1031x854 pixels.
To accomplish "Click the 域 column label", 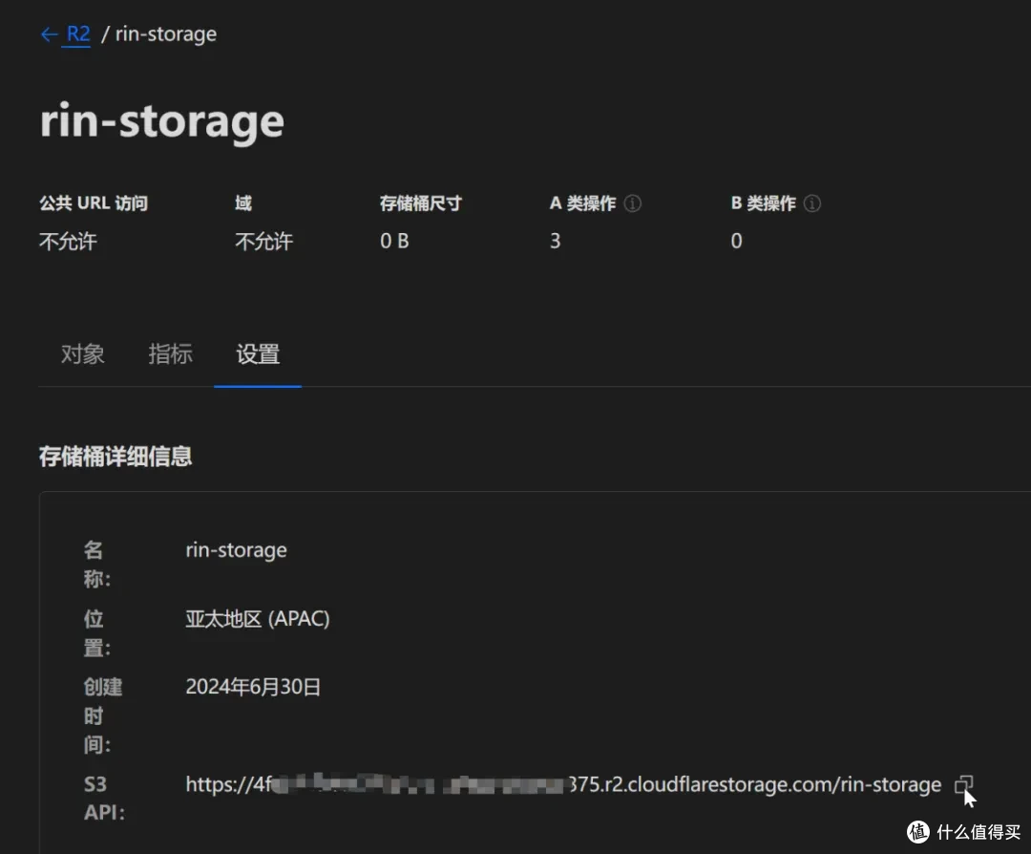I will click(243, 203).
